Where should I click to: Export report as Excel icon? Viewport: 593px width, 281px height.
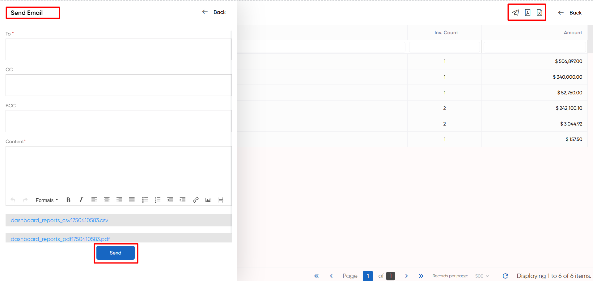click(539, 13)
